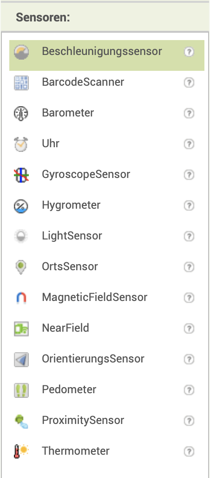Click the MagneticFieldSensor magnet icon
Screen dimensions: 210x478
tap(21, 298)
